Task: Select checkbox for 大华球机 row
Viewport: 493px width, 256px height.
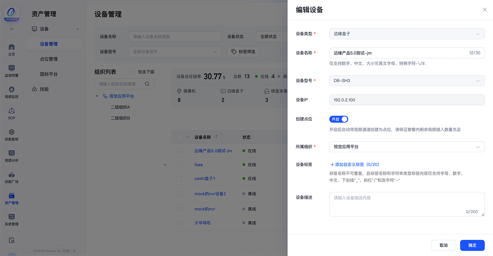Action: click(x=179, y=223)
